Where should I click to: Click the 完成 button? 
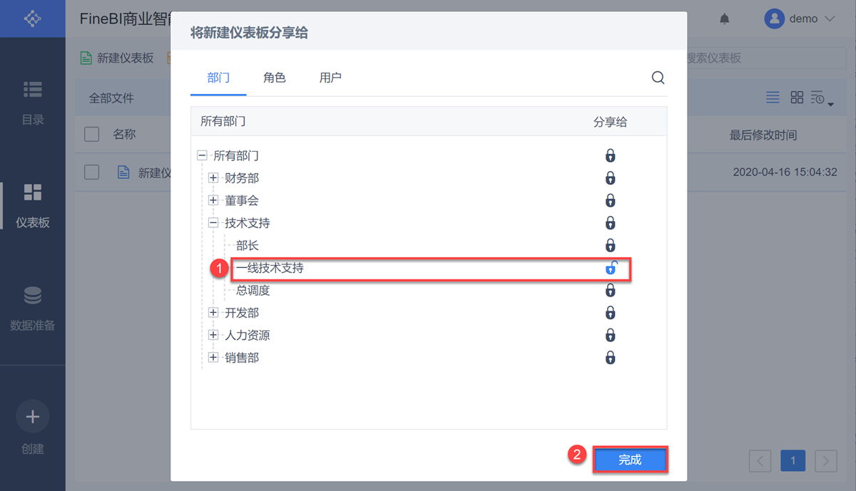tap(630, 460)
